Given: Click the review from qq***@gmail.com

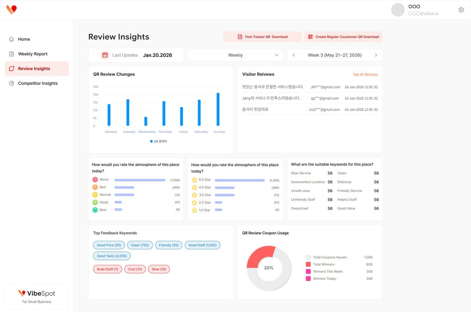Looking at the screenshot, I should coord(310,98).
